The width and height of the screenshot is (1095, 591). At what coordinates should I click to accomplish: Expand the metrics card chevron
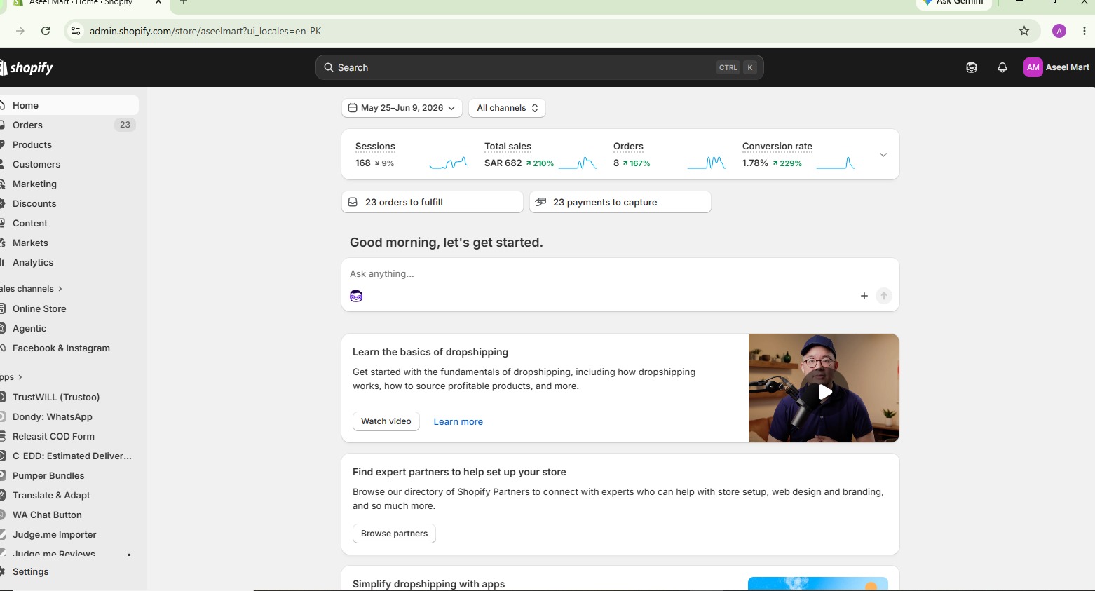click(x=883, y=155)
